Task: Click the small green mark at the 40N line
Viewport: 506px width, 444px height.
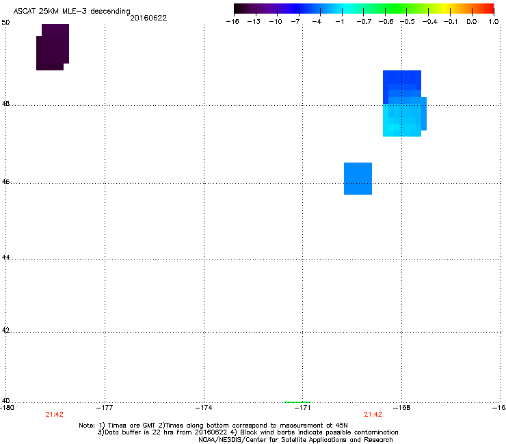Action: pyautogui.click(x=297, y=402)
